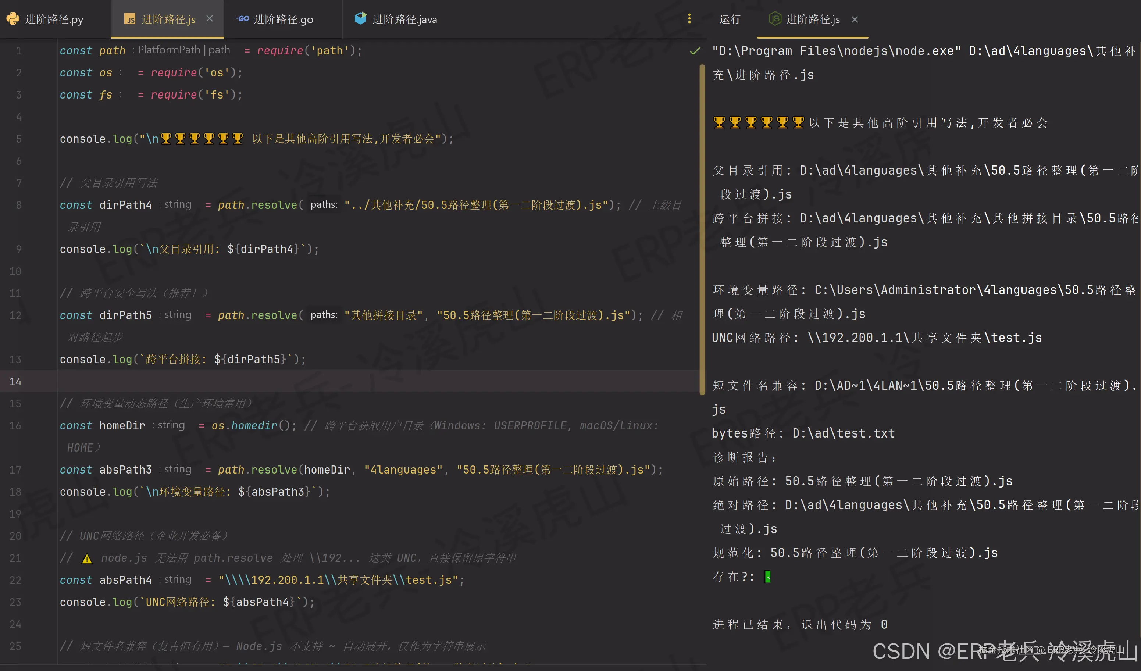Click the JS file icon on the editor tab
Screen dimensions: 1141x671
(130, 19)
